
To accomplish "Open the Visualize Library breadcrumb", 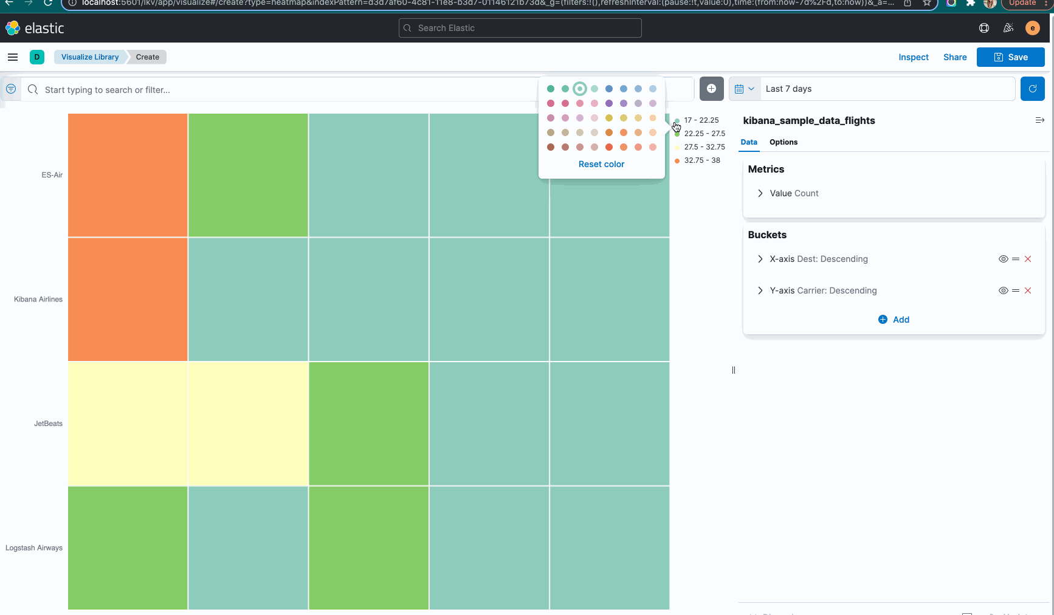I will pyautogui.click(x=89, y=57).
